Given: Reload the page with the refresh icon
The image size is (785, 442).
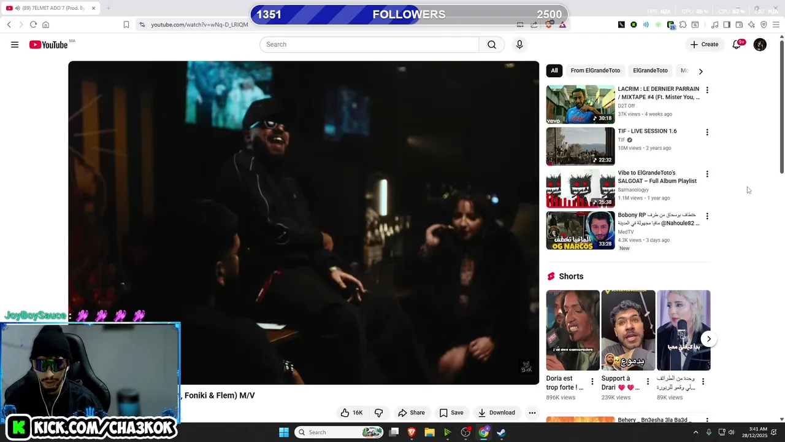Looking at the screenshot, I should 33,25.
